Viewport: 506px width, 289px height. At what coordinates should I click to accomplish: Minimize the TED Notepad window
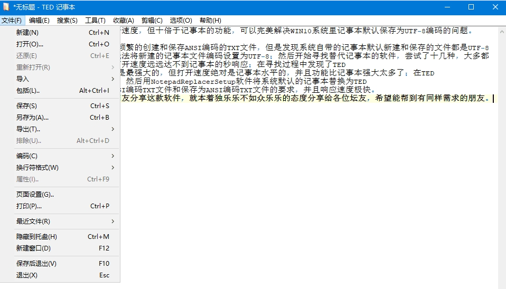tap(447, 7)
